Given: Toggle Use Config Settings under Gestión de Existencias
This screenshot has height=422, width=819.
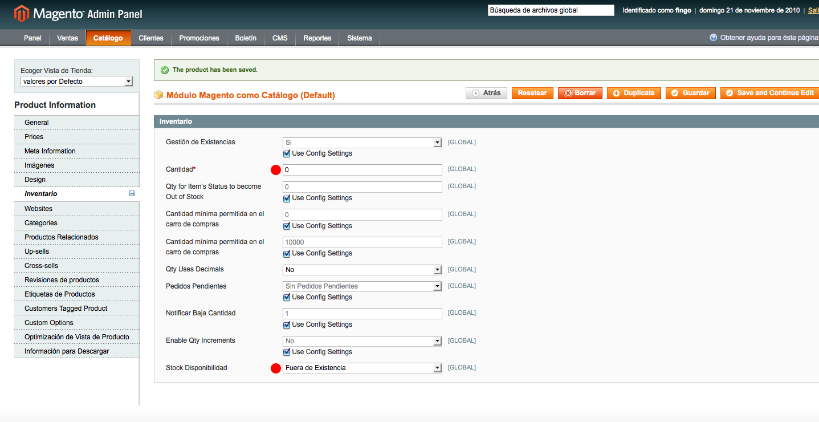Looking at the screenshot, I should click(x=287, y=153).
